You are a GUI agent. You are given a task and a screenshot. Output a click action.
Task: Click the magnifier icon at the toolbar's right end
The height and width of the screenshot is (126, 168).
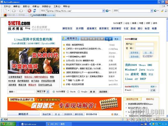166,11
